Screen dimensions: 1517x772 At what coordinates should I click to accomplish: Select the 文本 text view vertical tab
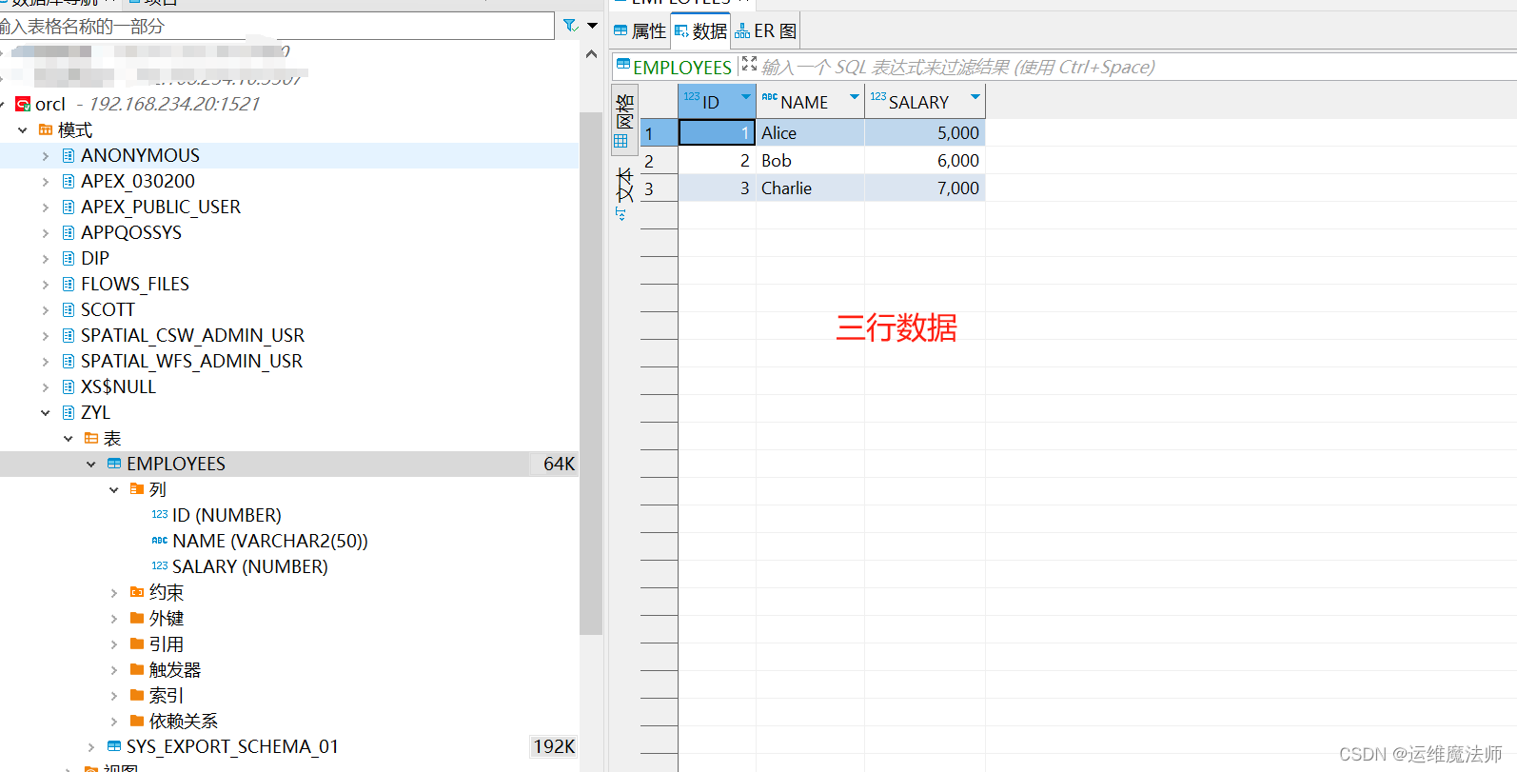click(624, 193)
